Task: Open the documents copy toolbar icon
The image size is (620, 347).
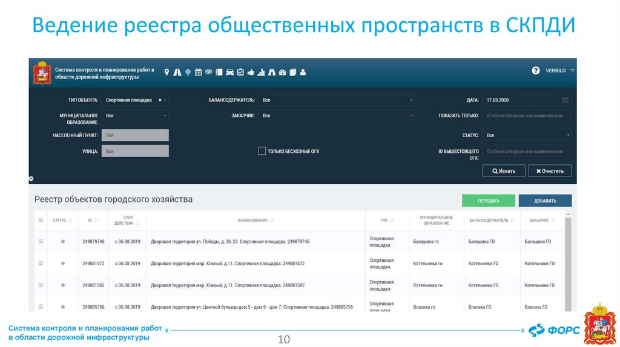Action: point(293,73)
